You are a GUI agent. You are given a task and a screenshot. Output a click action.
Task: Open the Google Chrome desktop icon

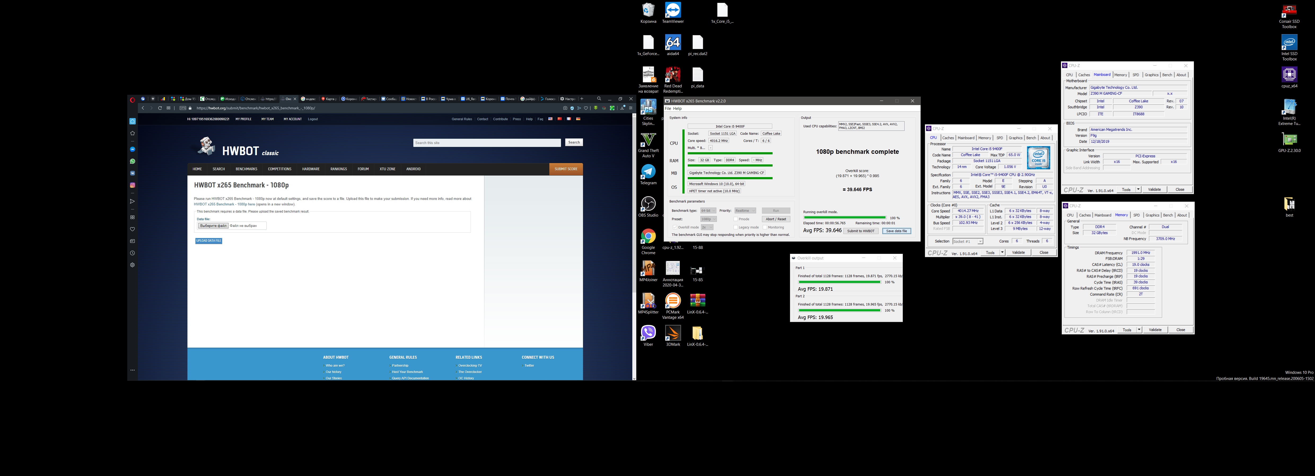point(648,241)
